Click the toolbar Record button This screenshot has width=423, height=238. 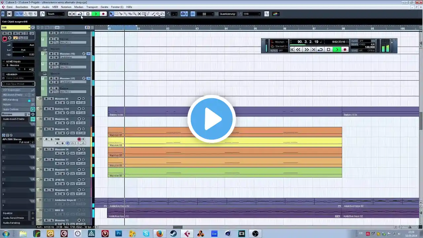click(103, 14)
